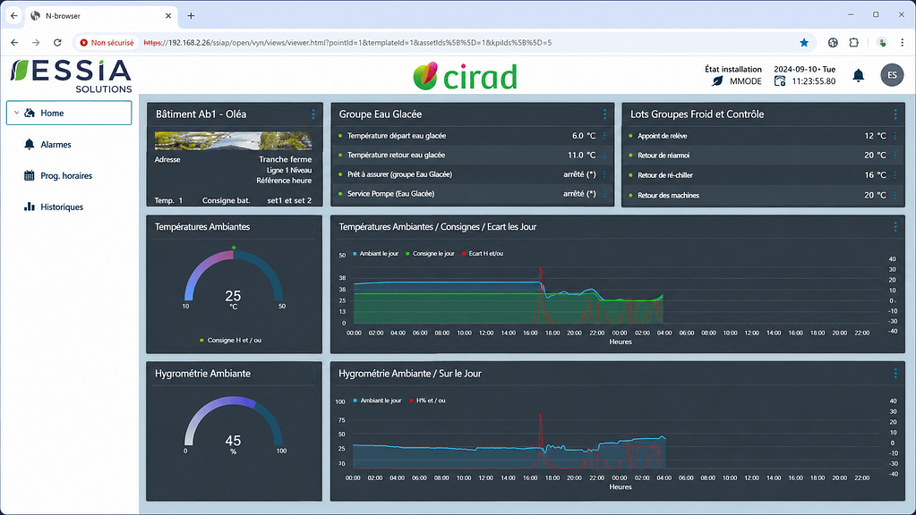Collapse the Home menu chevron
Screen dimensions: 916x515
coord(16,114)
